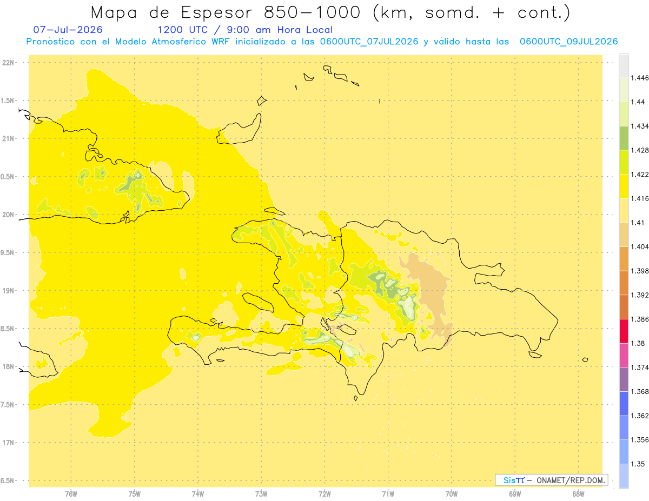The width and height of the screenshot is (649, 501).
Task: Click the longitude axis label '71W'
Action: 388,493
